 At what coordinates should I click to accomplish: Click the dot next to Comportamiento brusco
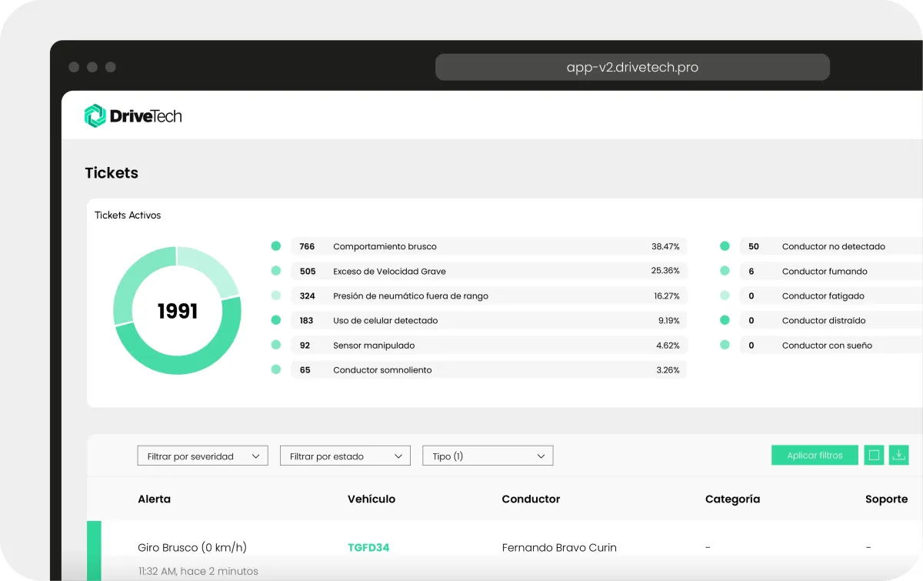click(x=276, y=246)
